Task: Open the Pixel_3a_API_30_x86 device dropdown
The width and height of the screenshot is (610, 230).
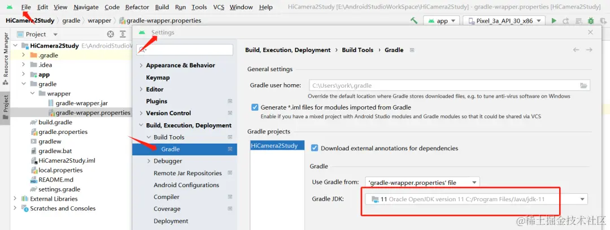Action: tap(504, 21)
